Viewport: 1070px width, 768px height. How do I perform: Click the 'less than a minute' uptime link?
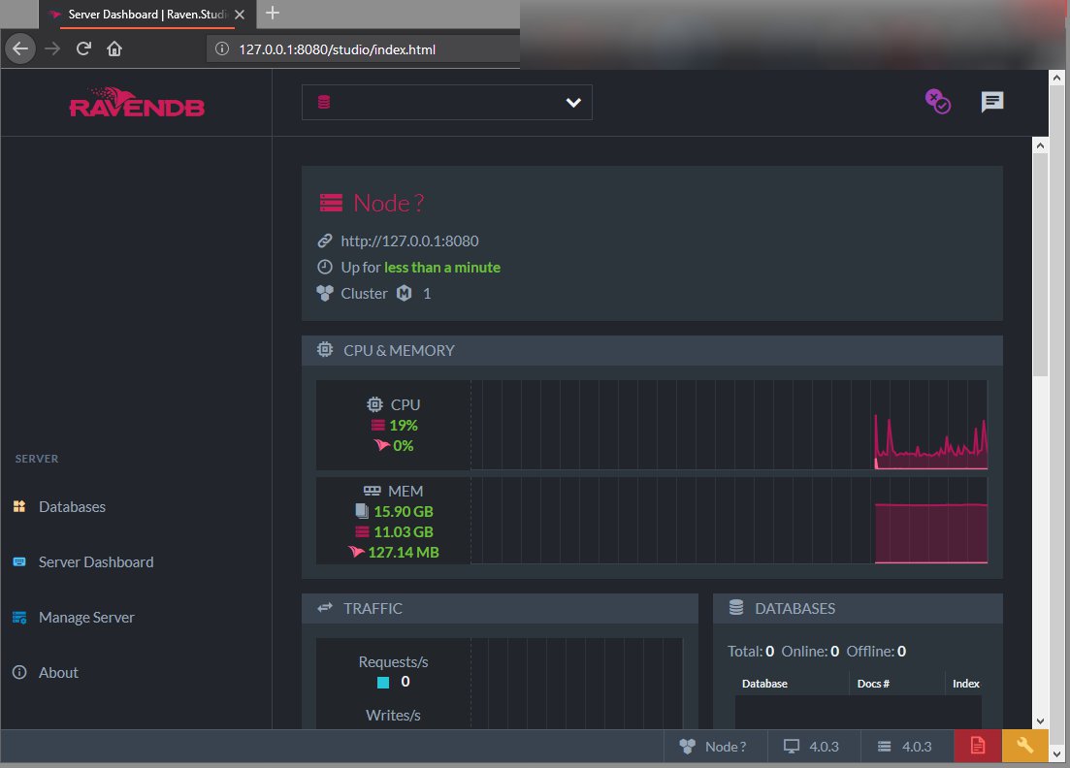point(442,267)
